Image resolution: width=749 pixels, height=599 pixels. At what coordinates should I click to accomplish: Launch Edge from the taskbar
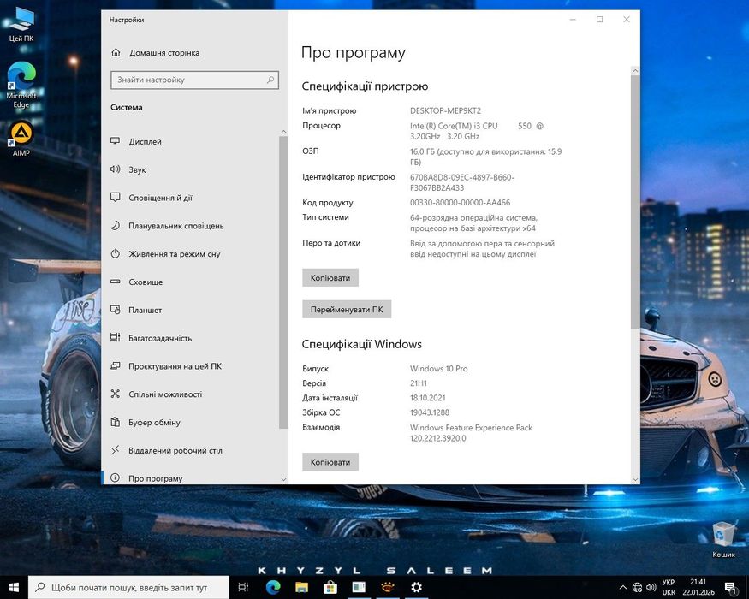(x=273, y=587)
